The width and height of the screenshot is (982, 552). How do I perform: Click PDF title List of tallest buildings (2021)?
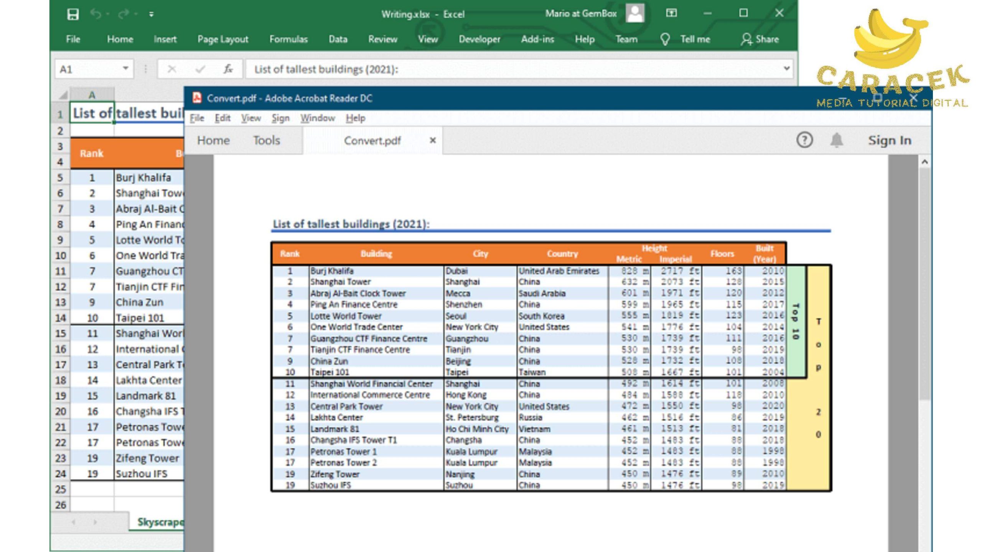(x=351, y=224)
